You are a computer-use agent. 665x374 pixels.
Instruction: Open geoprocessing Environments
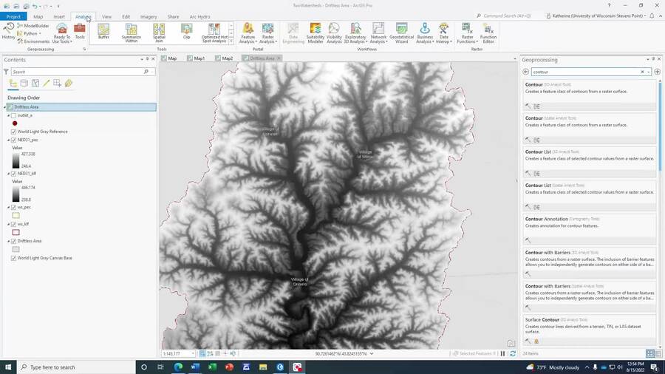point(33,41)
